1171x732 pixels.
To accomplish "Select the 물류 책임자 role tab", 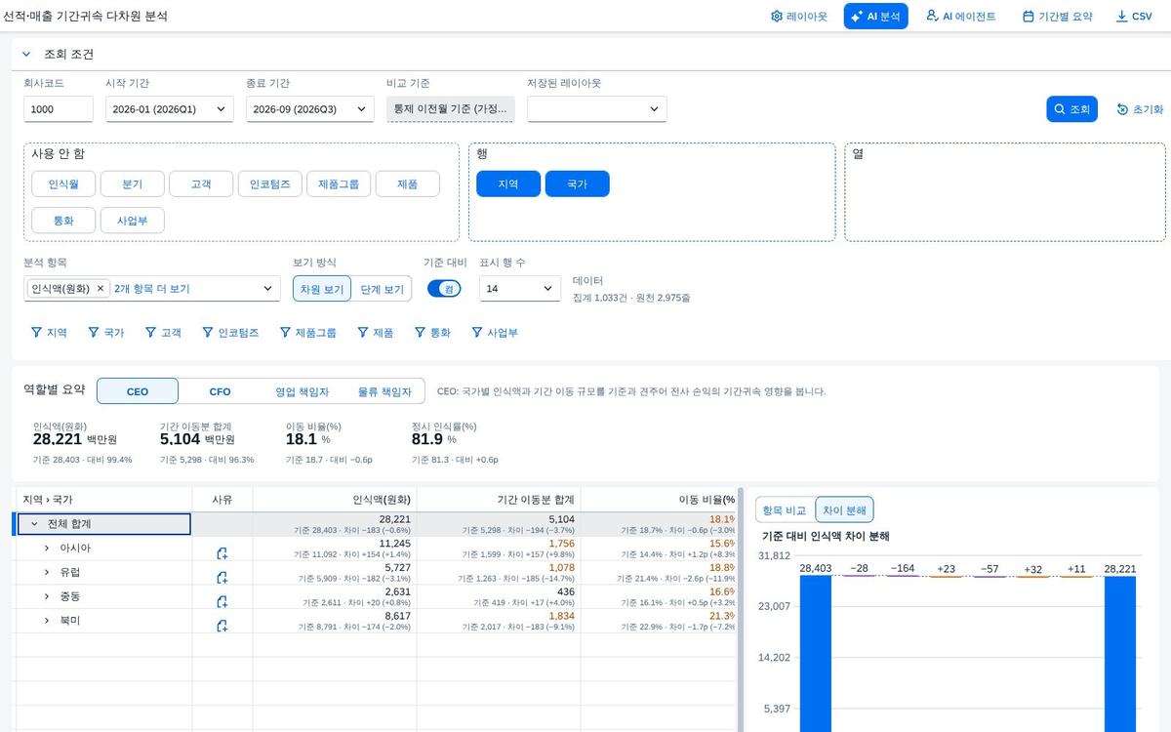I will click(384, 391).
